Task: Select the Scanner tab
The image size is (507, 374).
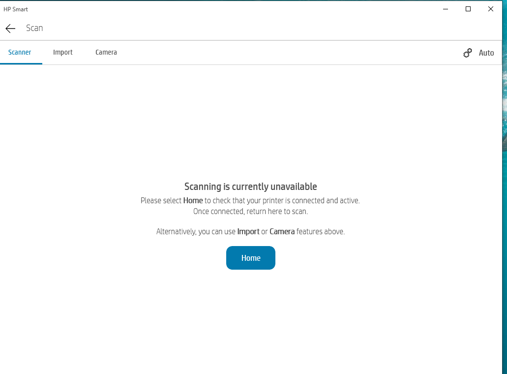Action: click(x=20, y=52)
